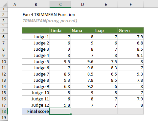The width and height of the screenshot is (158, 121).
Task: Select Nana's Judge 8 score 7.8
Action: click(82, 80)
